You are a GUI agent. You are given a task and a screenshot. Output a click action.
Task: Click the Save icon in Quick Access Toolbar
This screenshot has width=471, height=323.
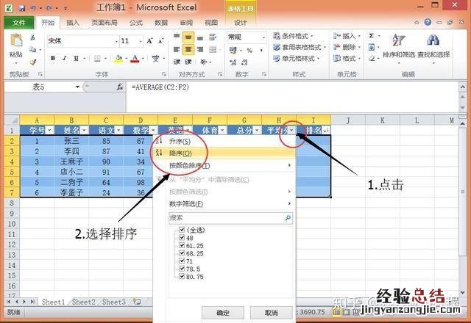pyautogui.click(x=21, y=8)
